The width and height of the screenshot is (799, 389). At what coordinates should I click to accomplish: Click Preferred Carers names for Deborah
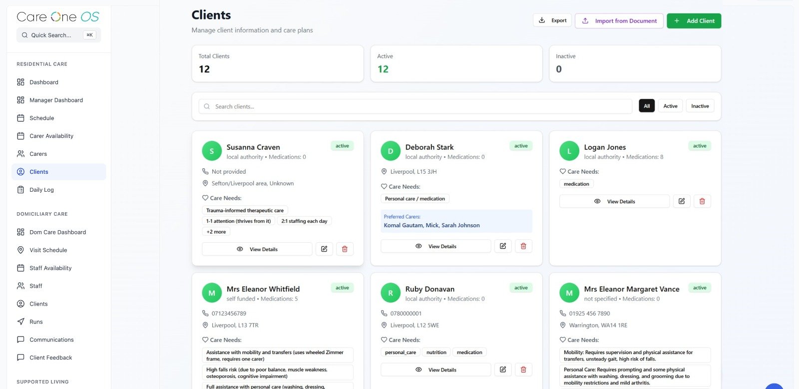click(431, 225)
